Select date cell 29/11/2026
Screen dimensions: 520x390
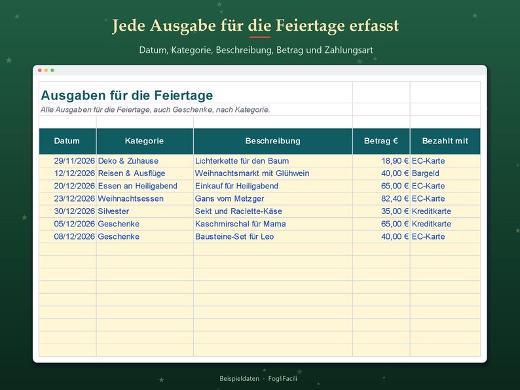click(67, 161)
